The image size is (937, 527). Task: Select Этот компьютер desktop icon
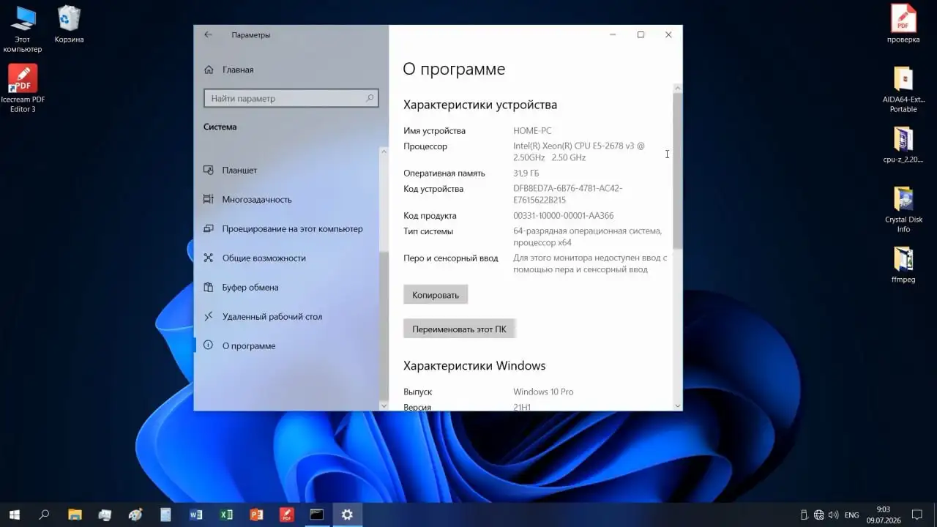click(x=23, y=29)
